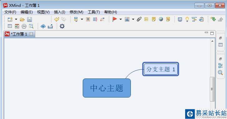Open the templates icon in second toolbar row
This screenshot has height=119, width=227.
point(17,26)
